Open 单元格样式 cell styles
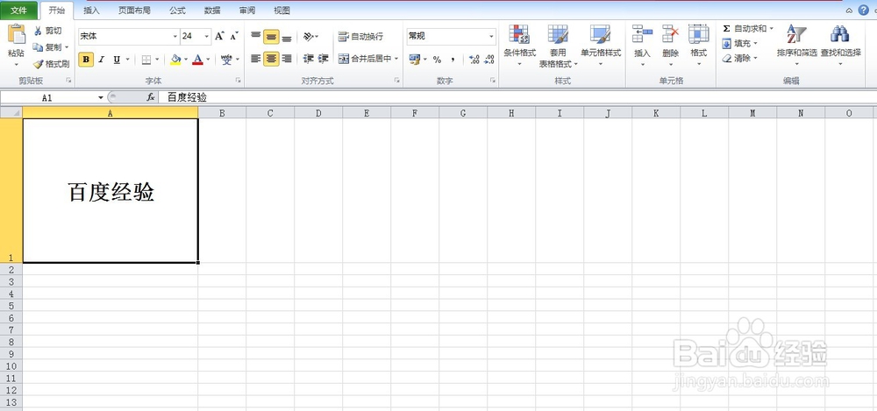This screenshot has width=877, height=411. (x=601, y=46)
